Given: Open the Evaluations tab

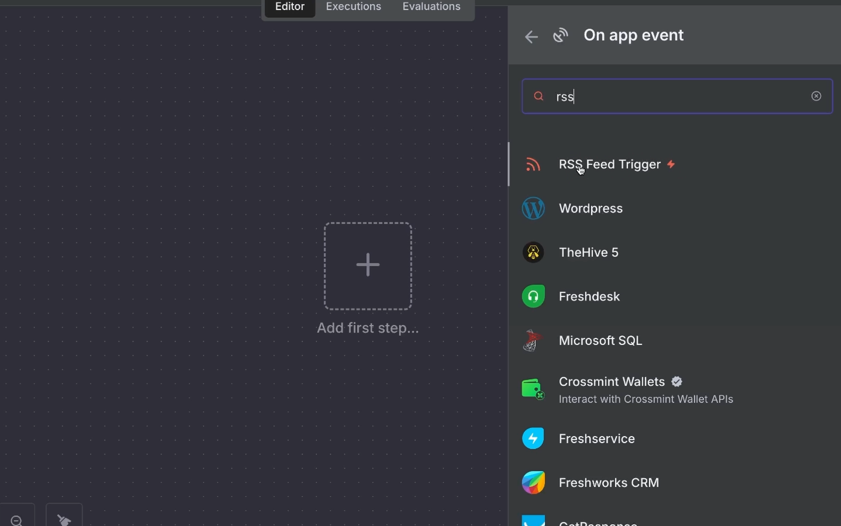Looking at the screenshot, I should click(431, 7).
